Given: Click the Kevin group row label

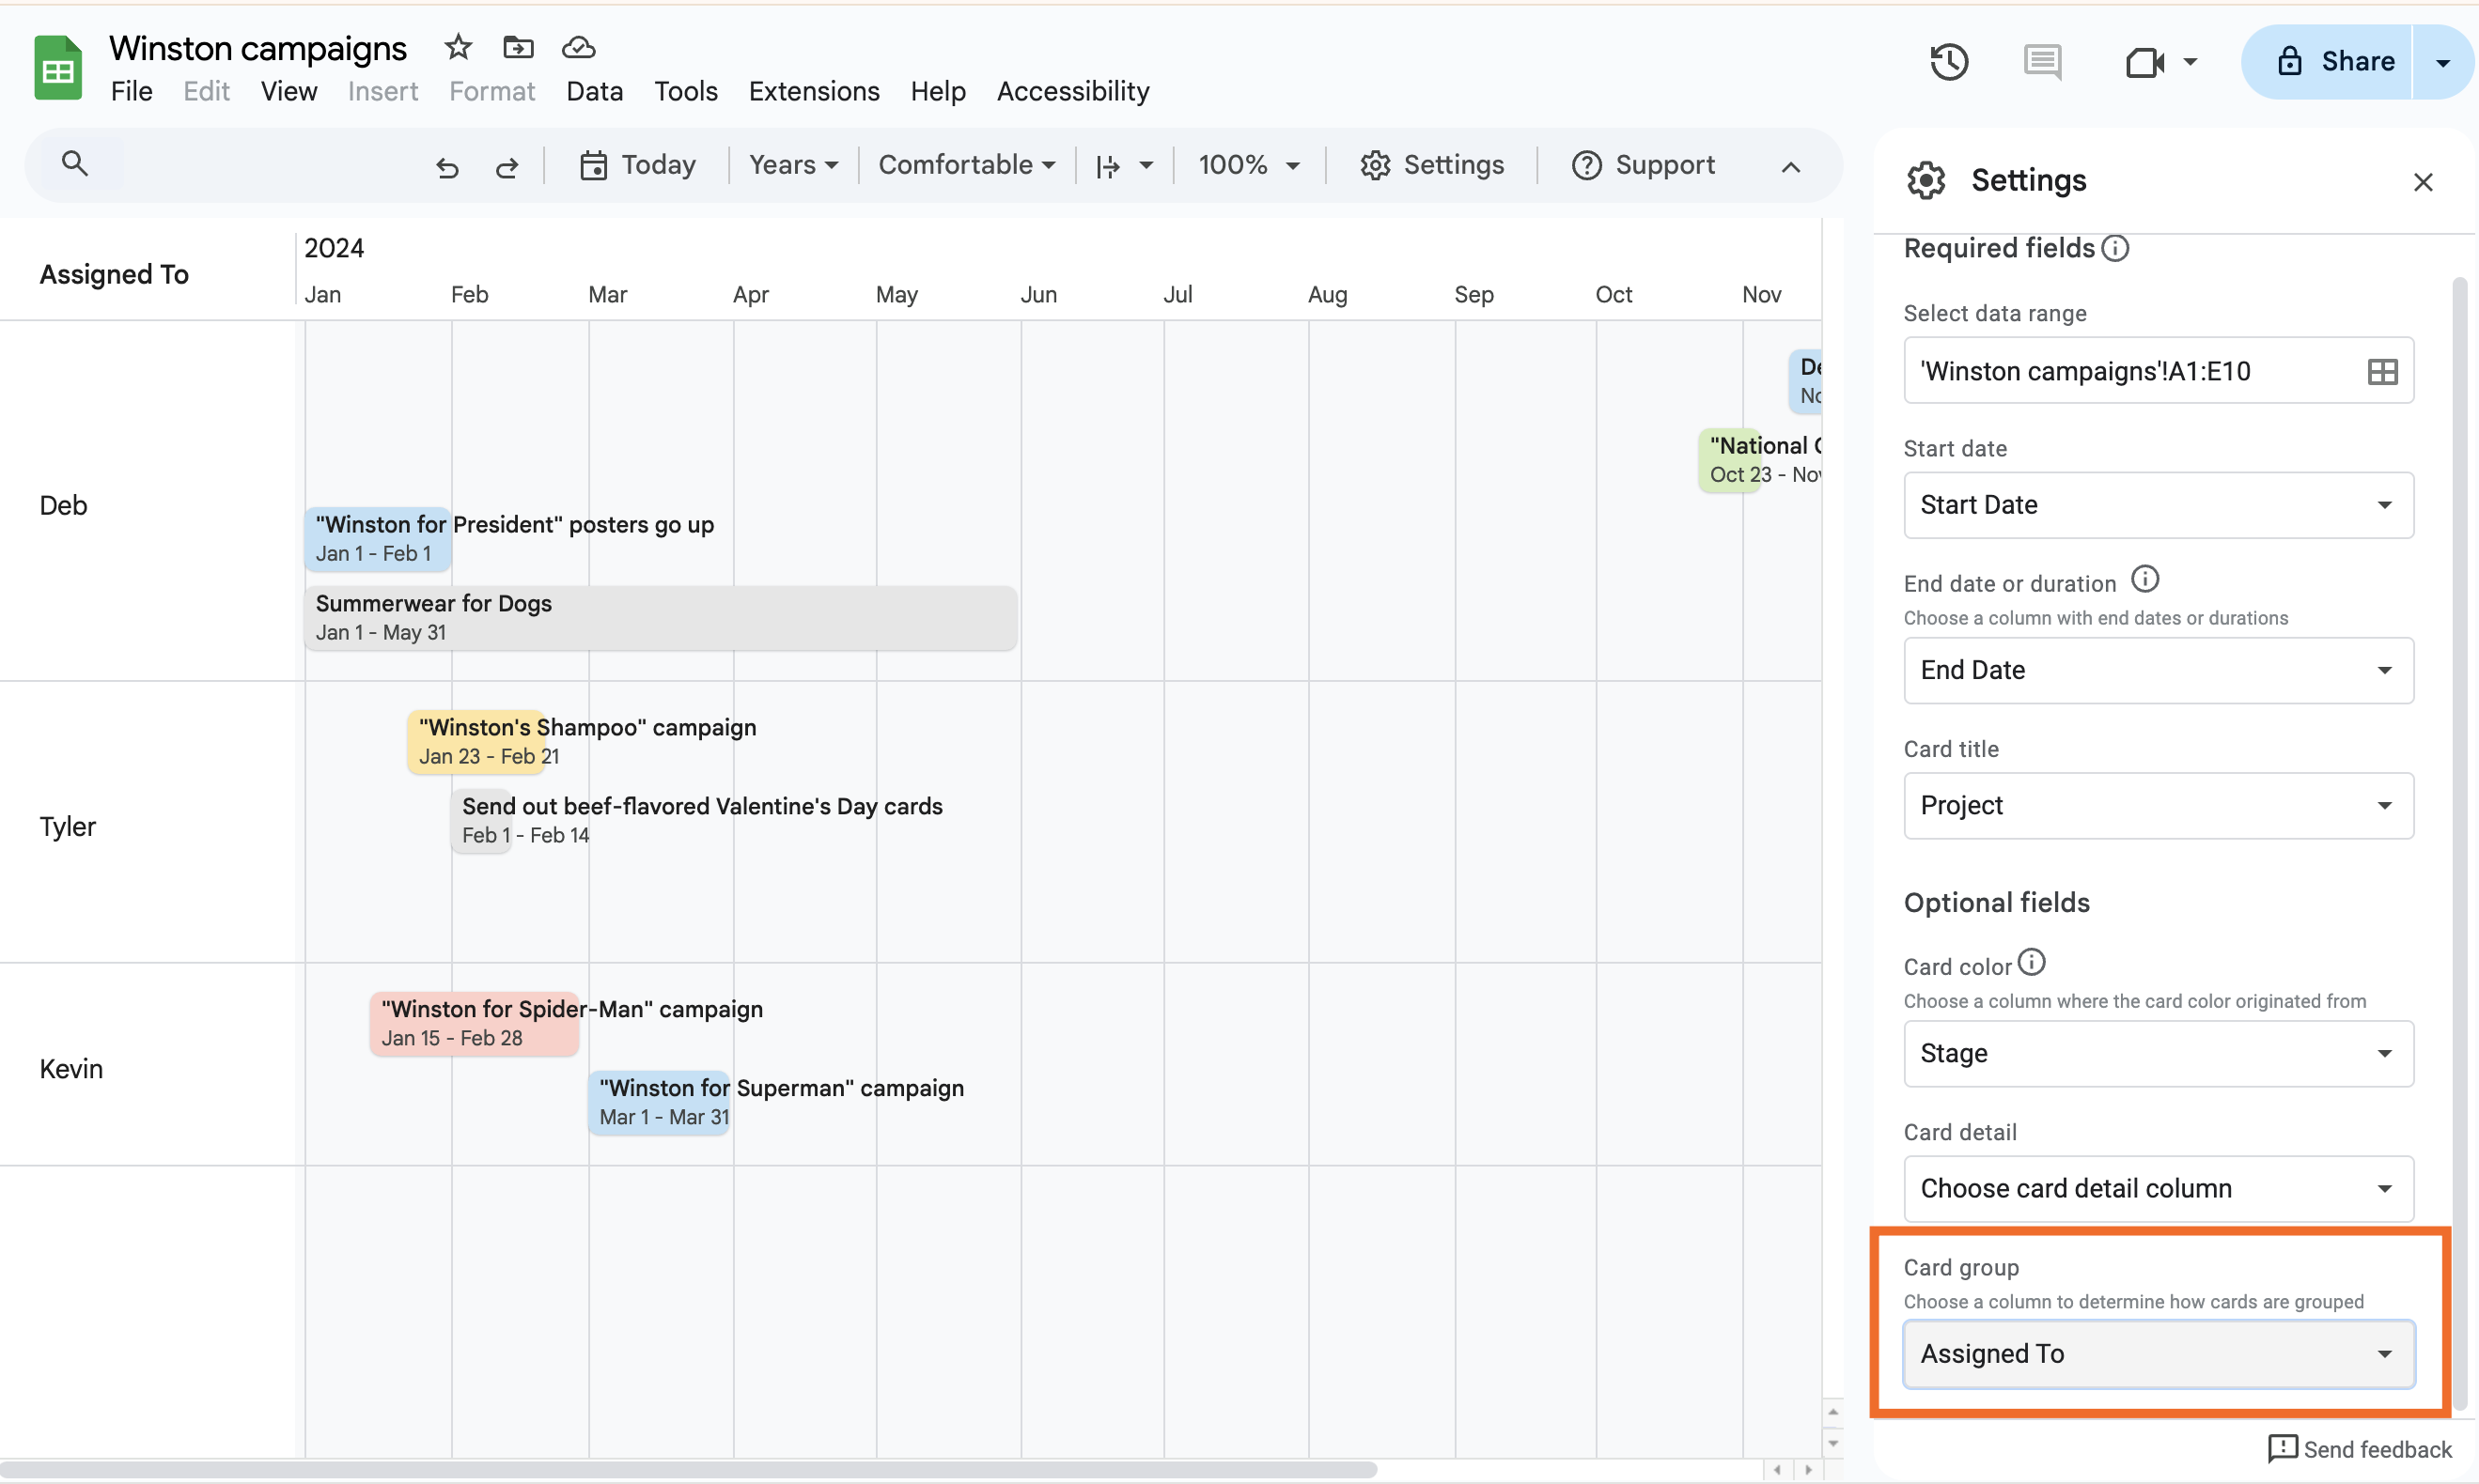Looking at the screenshot, I should [70, 1068].
